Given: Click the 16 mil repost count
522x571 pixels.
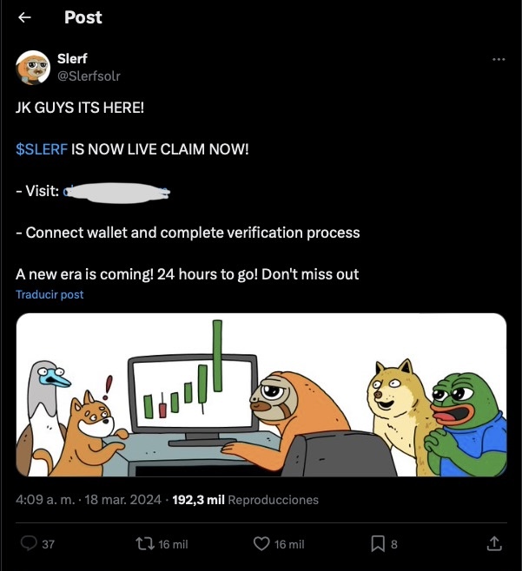Looking at the screenshot, I should click(x=173, y=544).
